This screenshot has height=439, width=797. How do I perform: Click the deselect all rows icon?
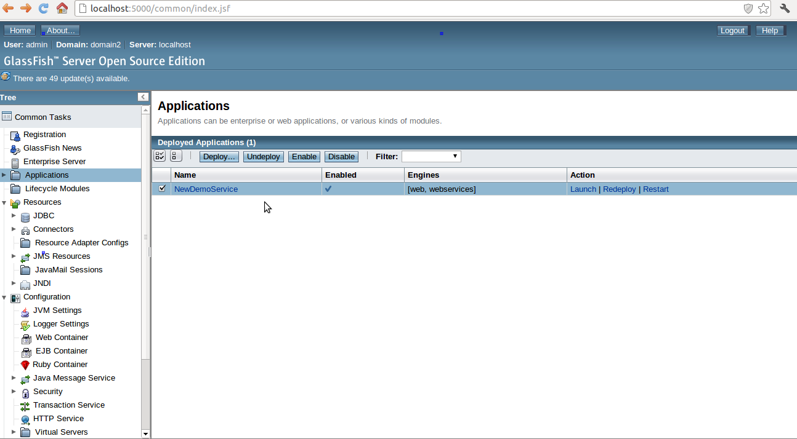(176, 156)
